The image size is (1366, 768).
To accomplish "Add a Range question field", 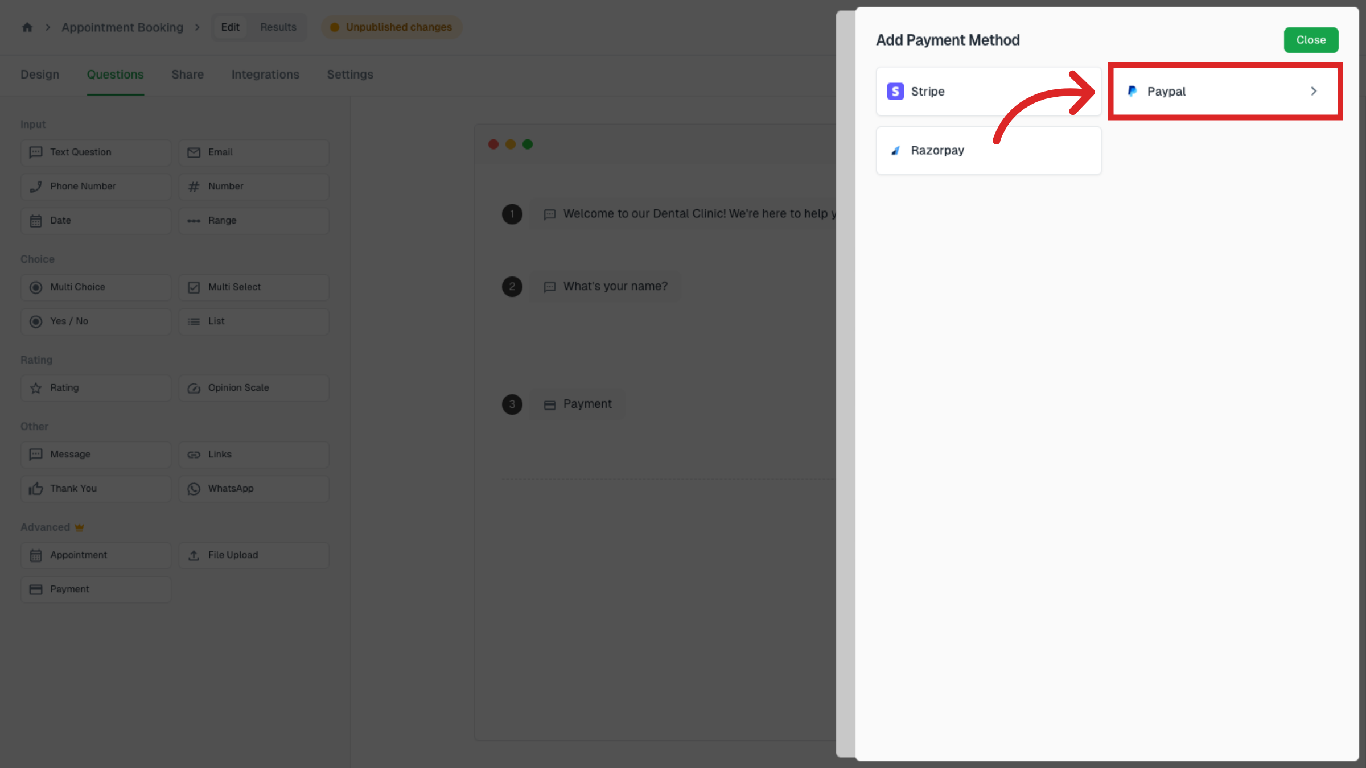I will click(254, 221).
